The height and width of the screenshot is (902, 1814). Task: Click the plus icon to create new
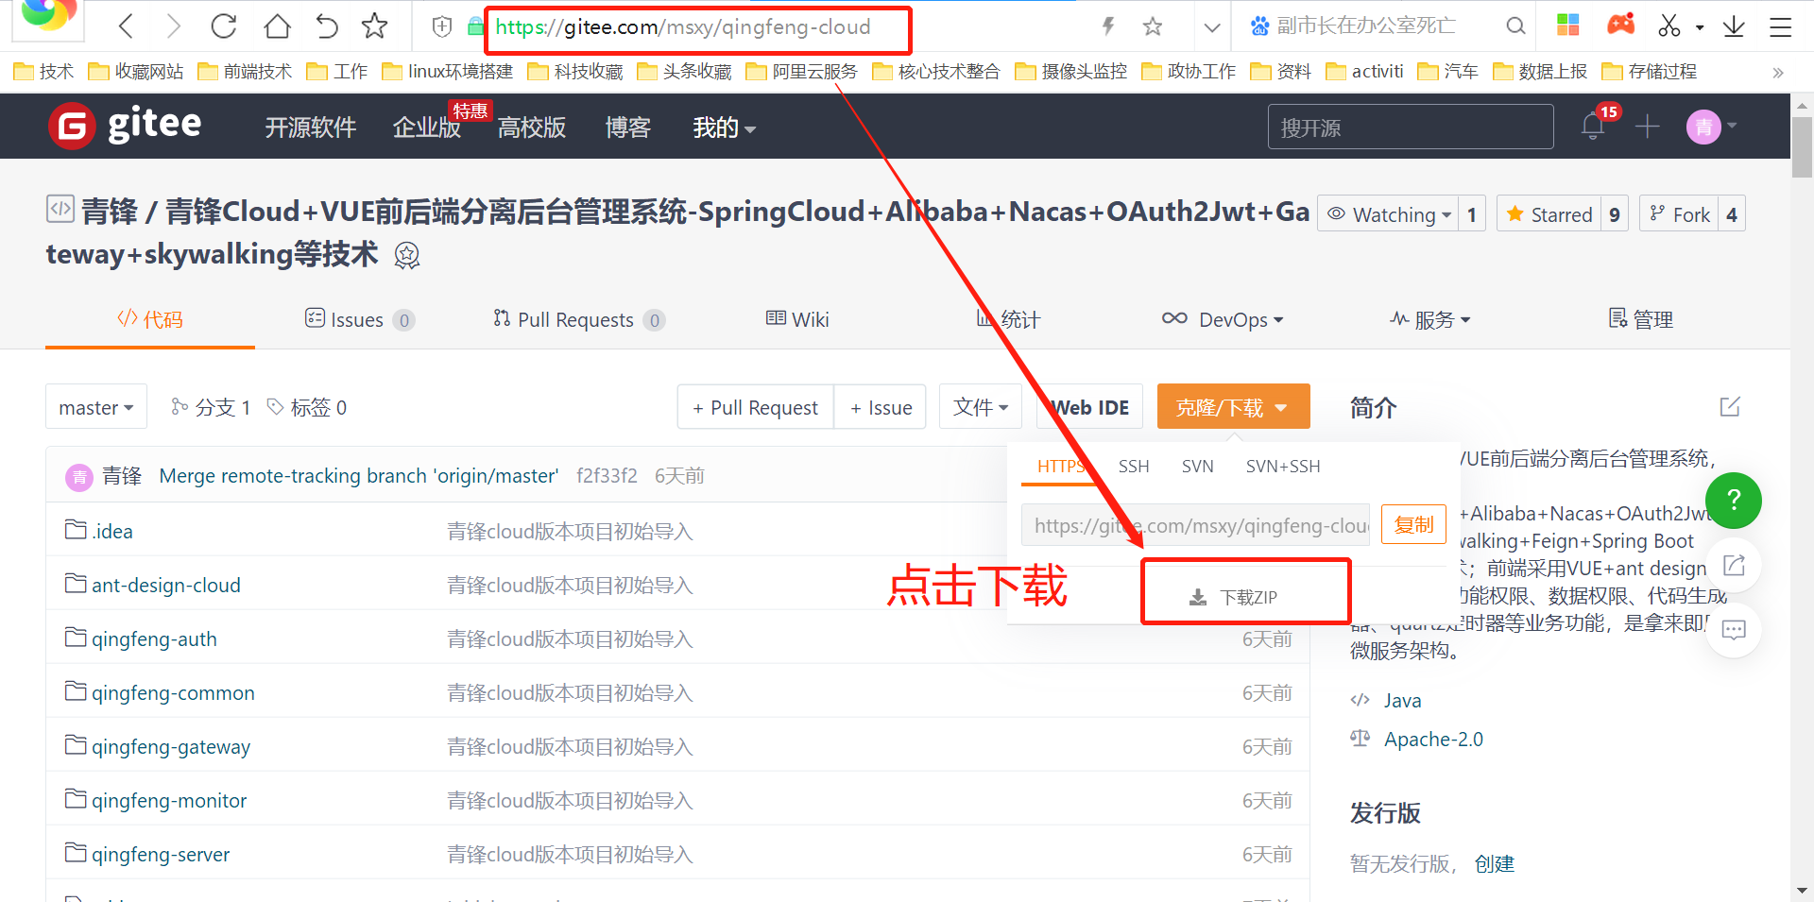[x=1647, y=127]
